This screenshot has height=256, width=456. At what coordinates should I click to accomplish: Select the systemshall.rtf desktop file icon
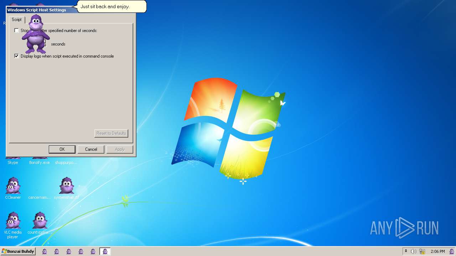click(67, 188)
